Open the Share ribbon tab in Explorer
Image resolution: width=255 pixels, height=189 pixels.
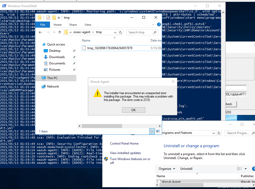pos(73,25)
